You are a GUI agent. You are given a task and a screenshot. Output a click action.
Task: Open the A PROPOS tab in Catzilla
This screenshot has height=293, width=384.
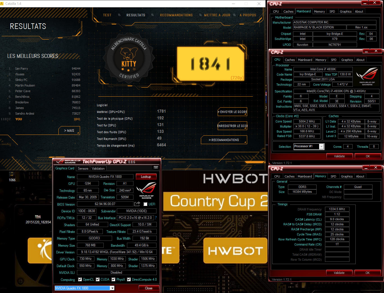[x=248, y=15]
